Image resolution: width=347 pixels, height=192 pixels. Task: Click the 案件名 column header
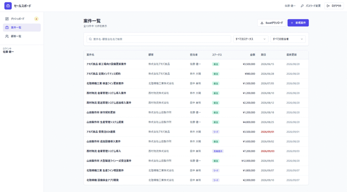click(90, 55)
